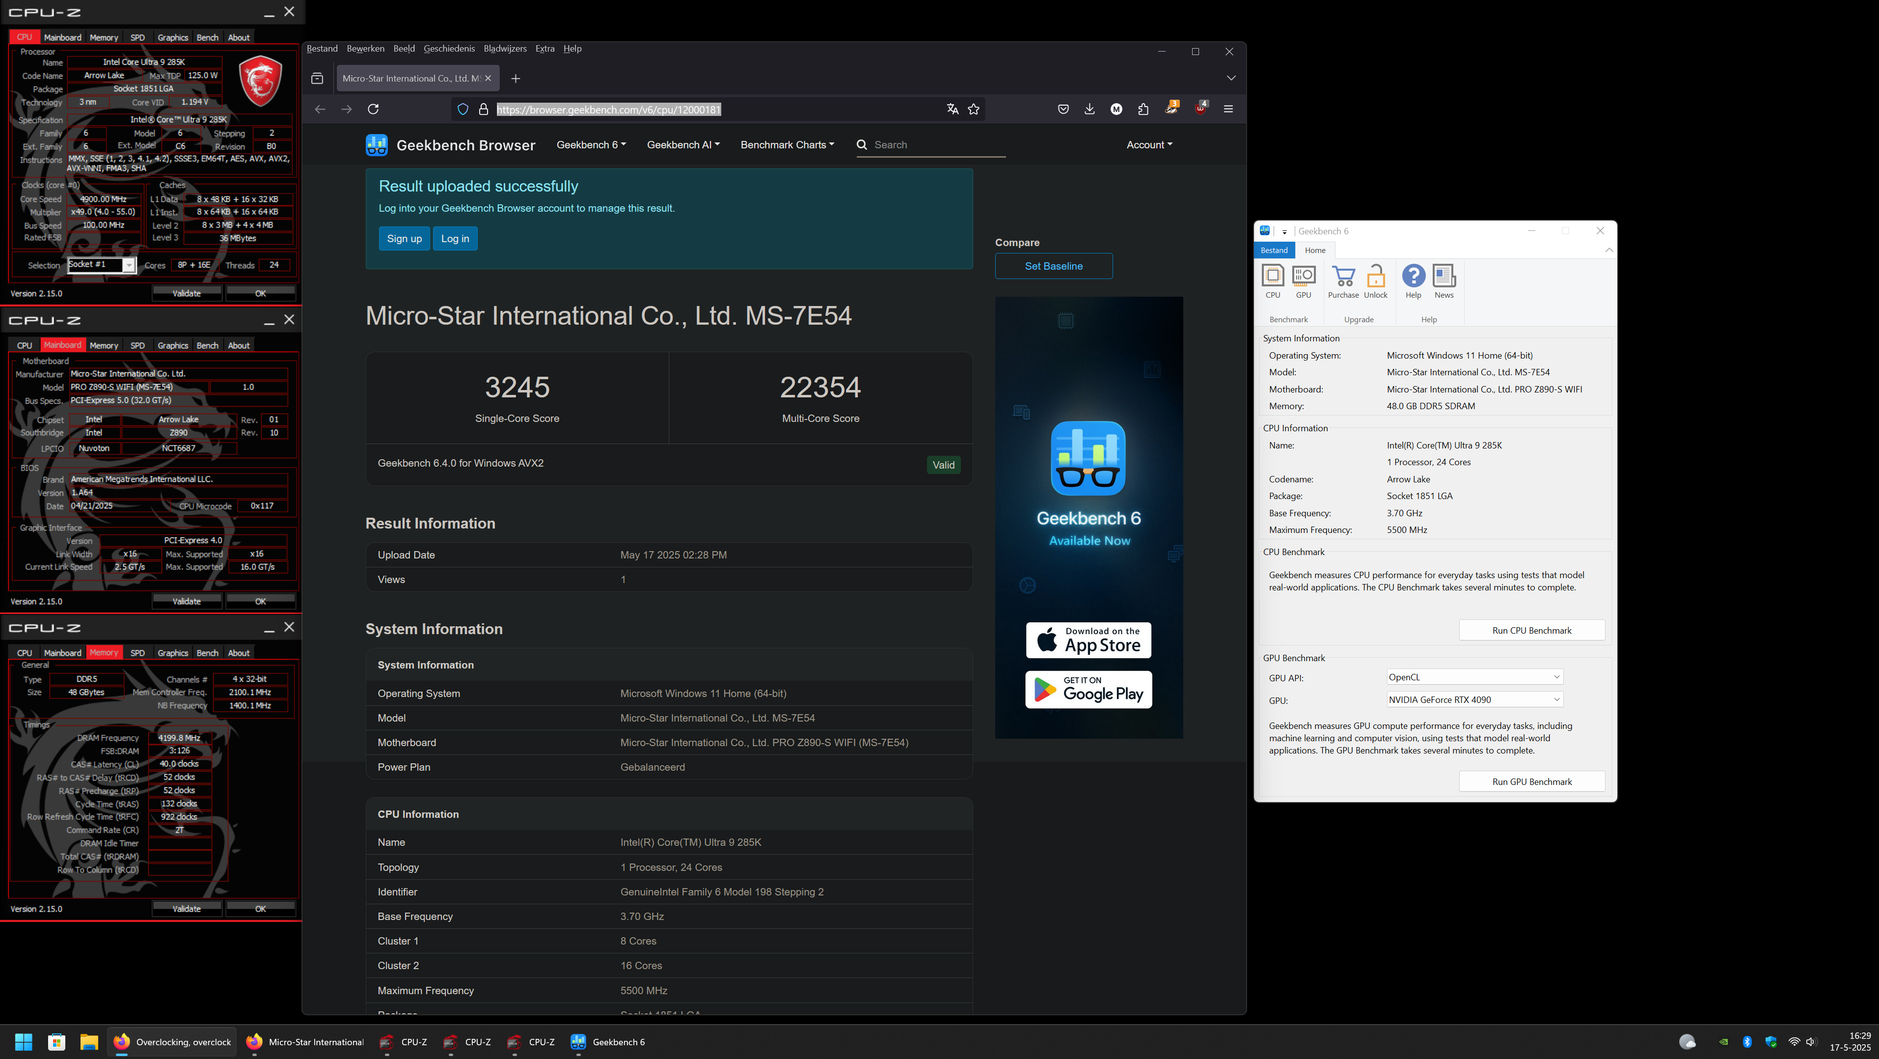
Task: Click the Geekbench search magnifier icon
Action: click(x=862, y=145)
